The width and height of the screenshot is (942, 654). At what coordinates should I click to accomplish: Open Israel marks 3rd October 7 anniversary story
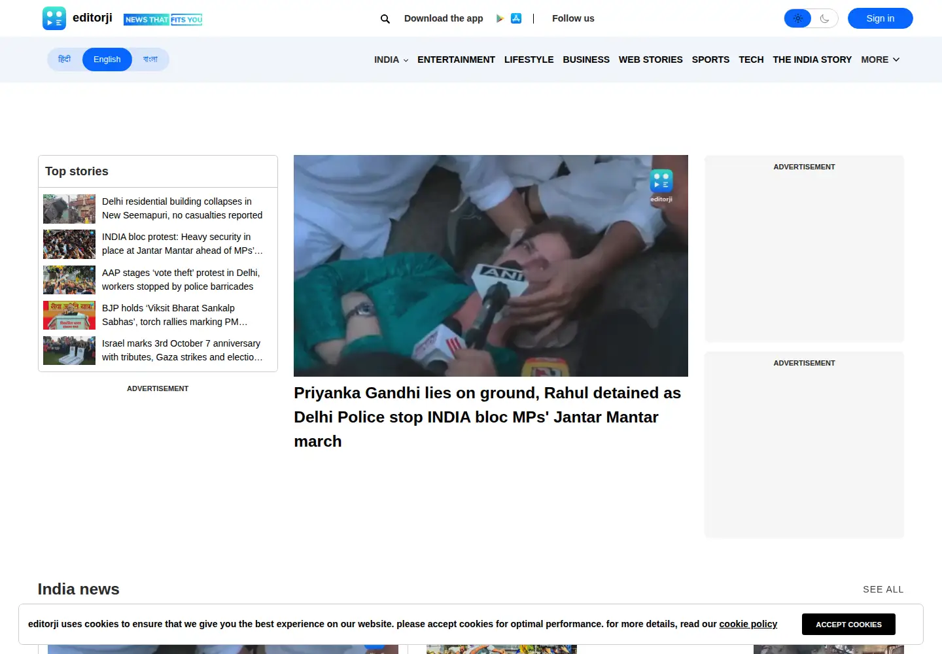point(182,351)
